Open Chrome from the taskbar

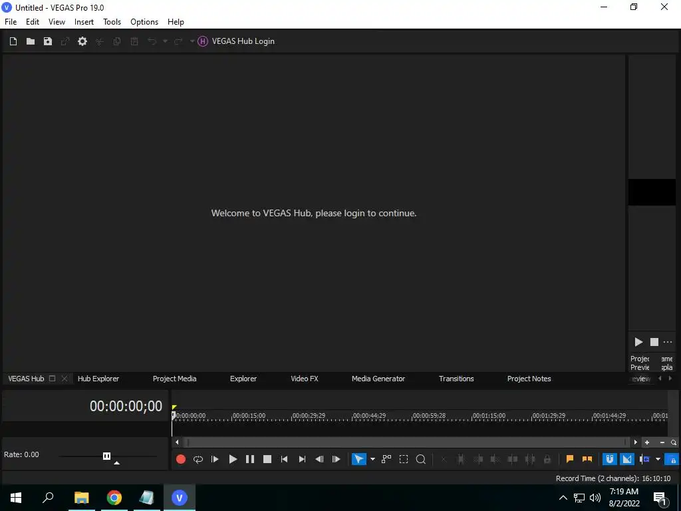pyautogui.click(x=114, y=498)
